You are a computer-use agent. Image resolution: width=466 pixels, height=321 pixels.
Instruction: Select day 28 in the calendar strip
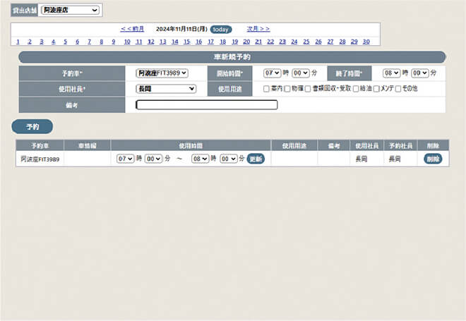[x=342, y=42]
